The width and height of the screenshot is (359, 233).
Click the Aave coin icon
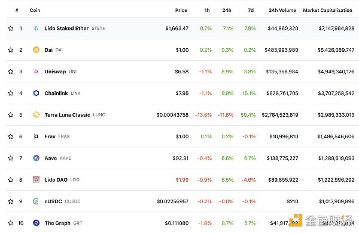pos(36,158)
